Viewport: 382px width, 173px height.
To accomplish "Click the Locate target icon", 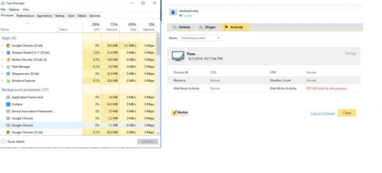I will (181, 16).
